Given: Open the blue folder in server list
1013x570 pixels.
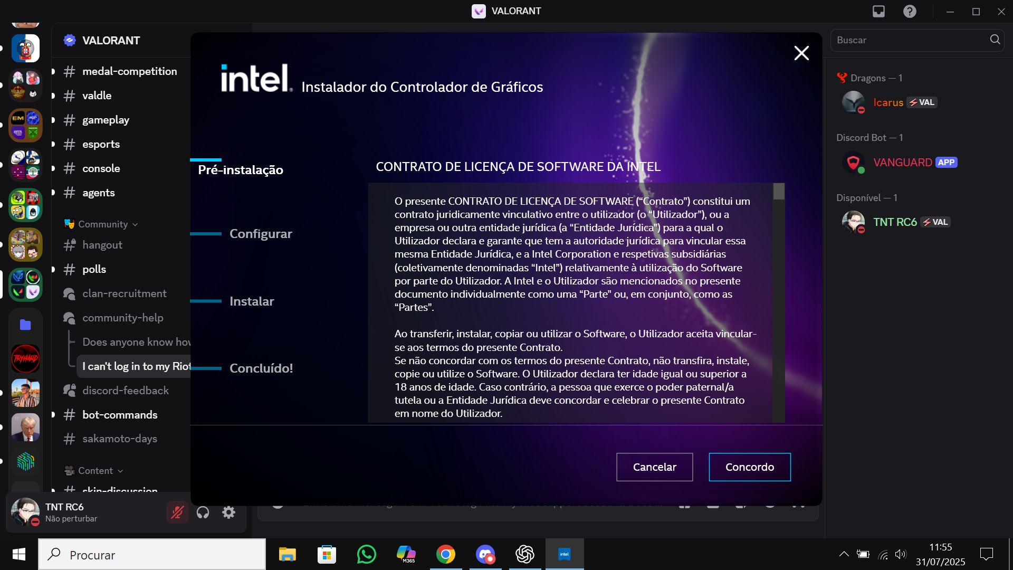Looking at the screenshot, I should (x=25, y=325).
